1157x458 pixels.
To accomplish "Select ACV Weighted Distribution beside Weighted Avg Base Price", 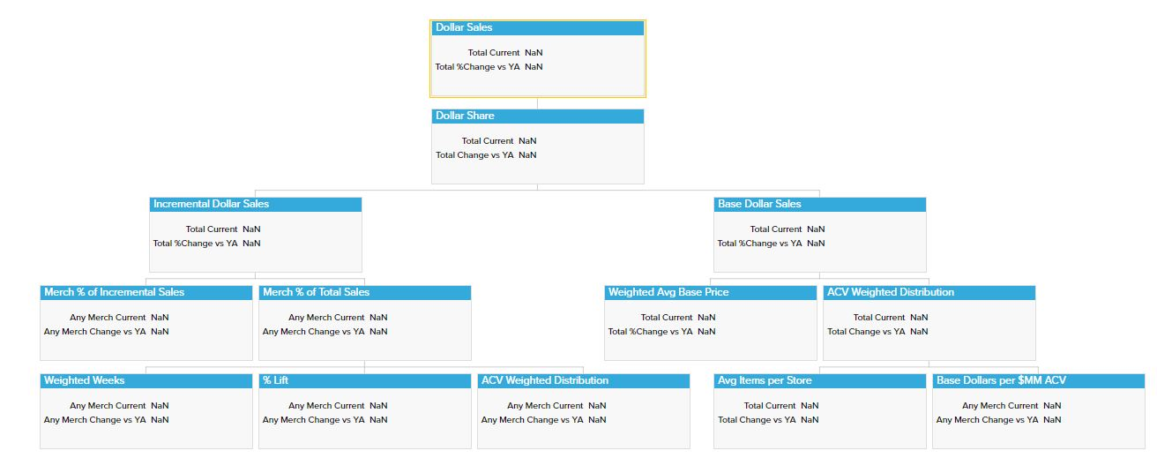I will (929, 293).
